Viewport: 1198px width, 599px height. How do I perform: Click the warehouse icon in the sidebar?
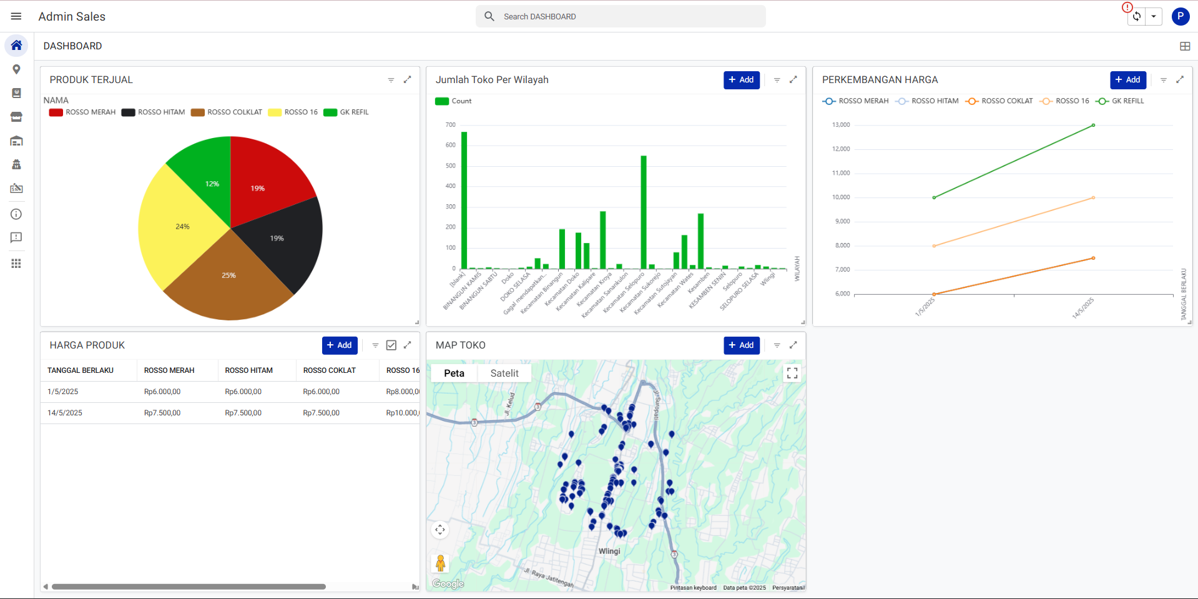pyautogui.click(x=16, y=141)
